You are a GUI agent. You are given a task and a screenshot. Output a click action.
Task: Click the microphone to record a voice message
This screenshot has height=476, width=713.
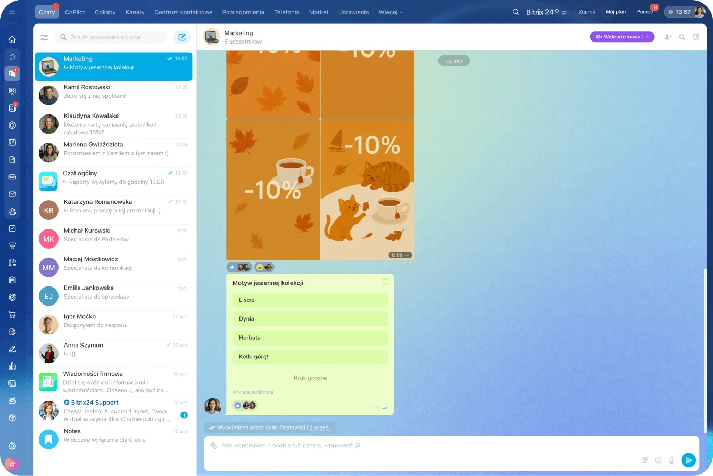(x=671, y=460)
